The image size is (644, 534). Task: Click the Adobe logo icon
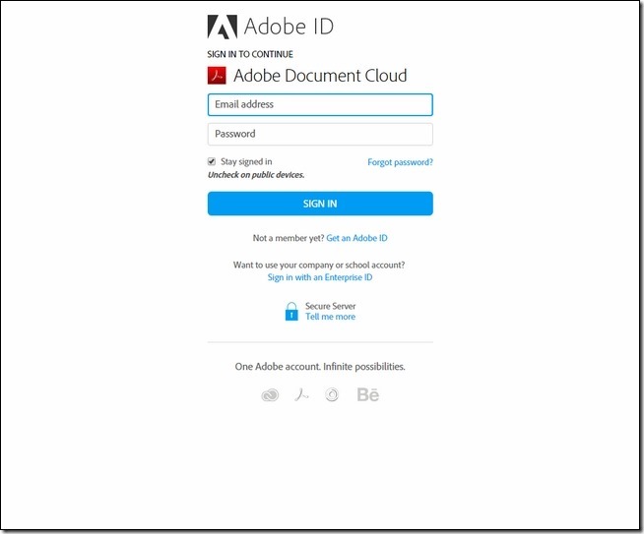pos(223,27)
